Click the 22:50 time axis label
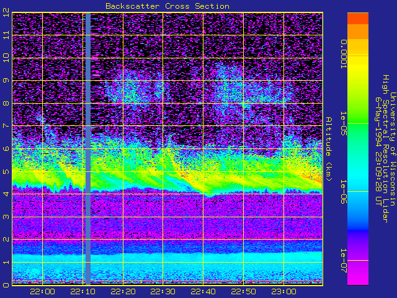 244,292
